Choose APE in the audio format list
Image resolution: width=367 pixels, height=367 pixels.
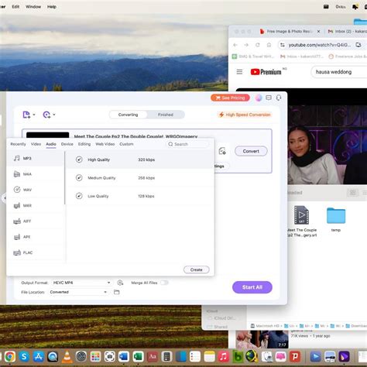tap(36, 237)
